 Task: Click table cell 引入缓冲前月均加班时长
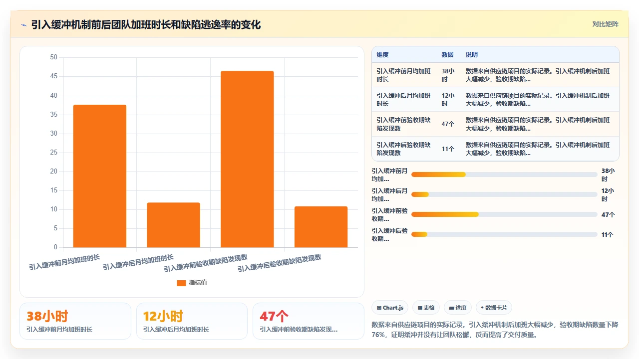coord(404,75)
